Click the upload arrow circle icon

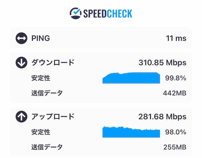[x=21, y=116]
